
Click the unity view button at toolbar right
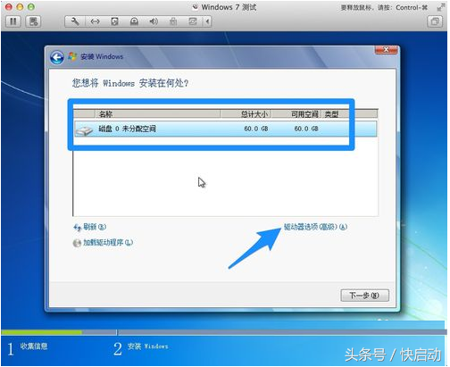435,21
